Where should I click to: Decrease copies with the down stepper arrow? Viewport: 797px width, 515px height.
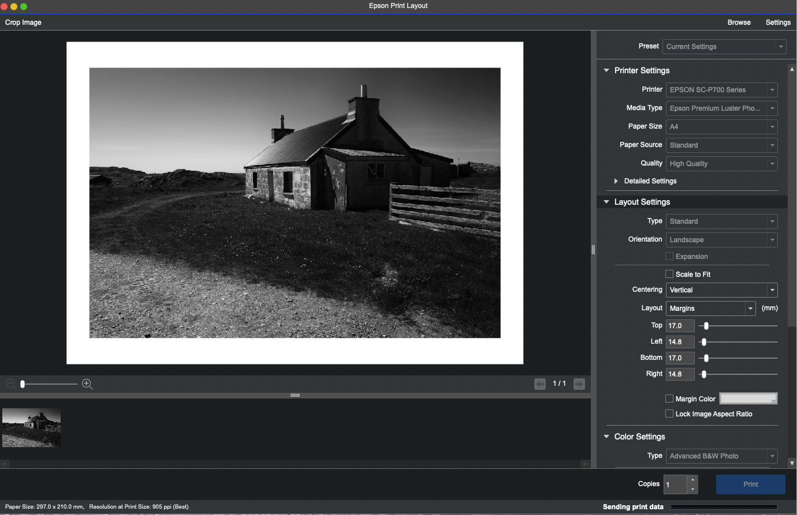[692, 489]
